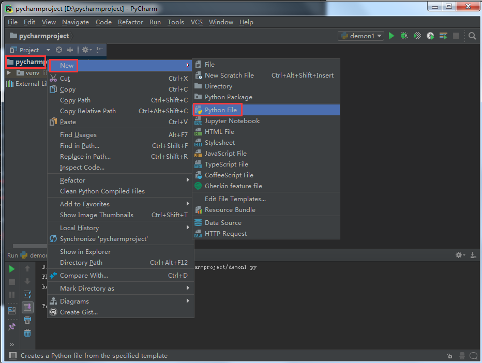
Task: Select Data Source in New submenu
Action: pyautogui.click(x=266, y=223)
